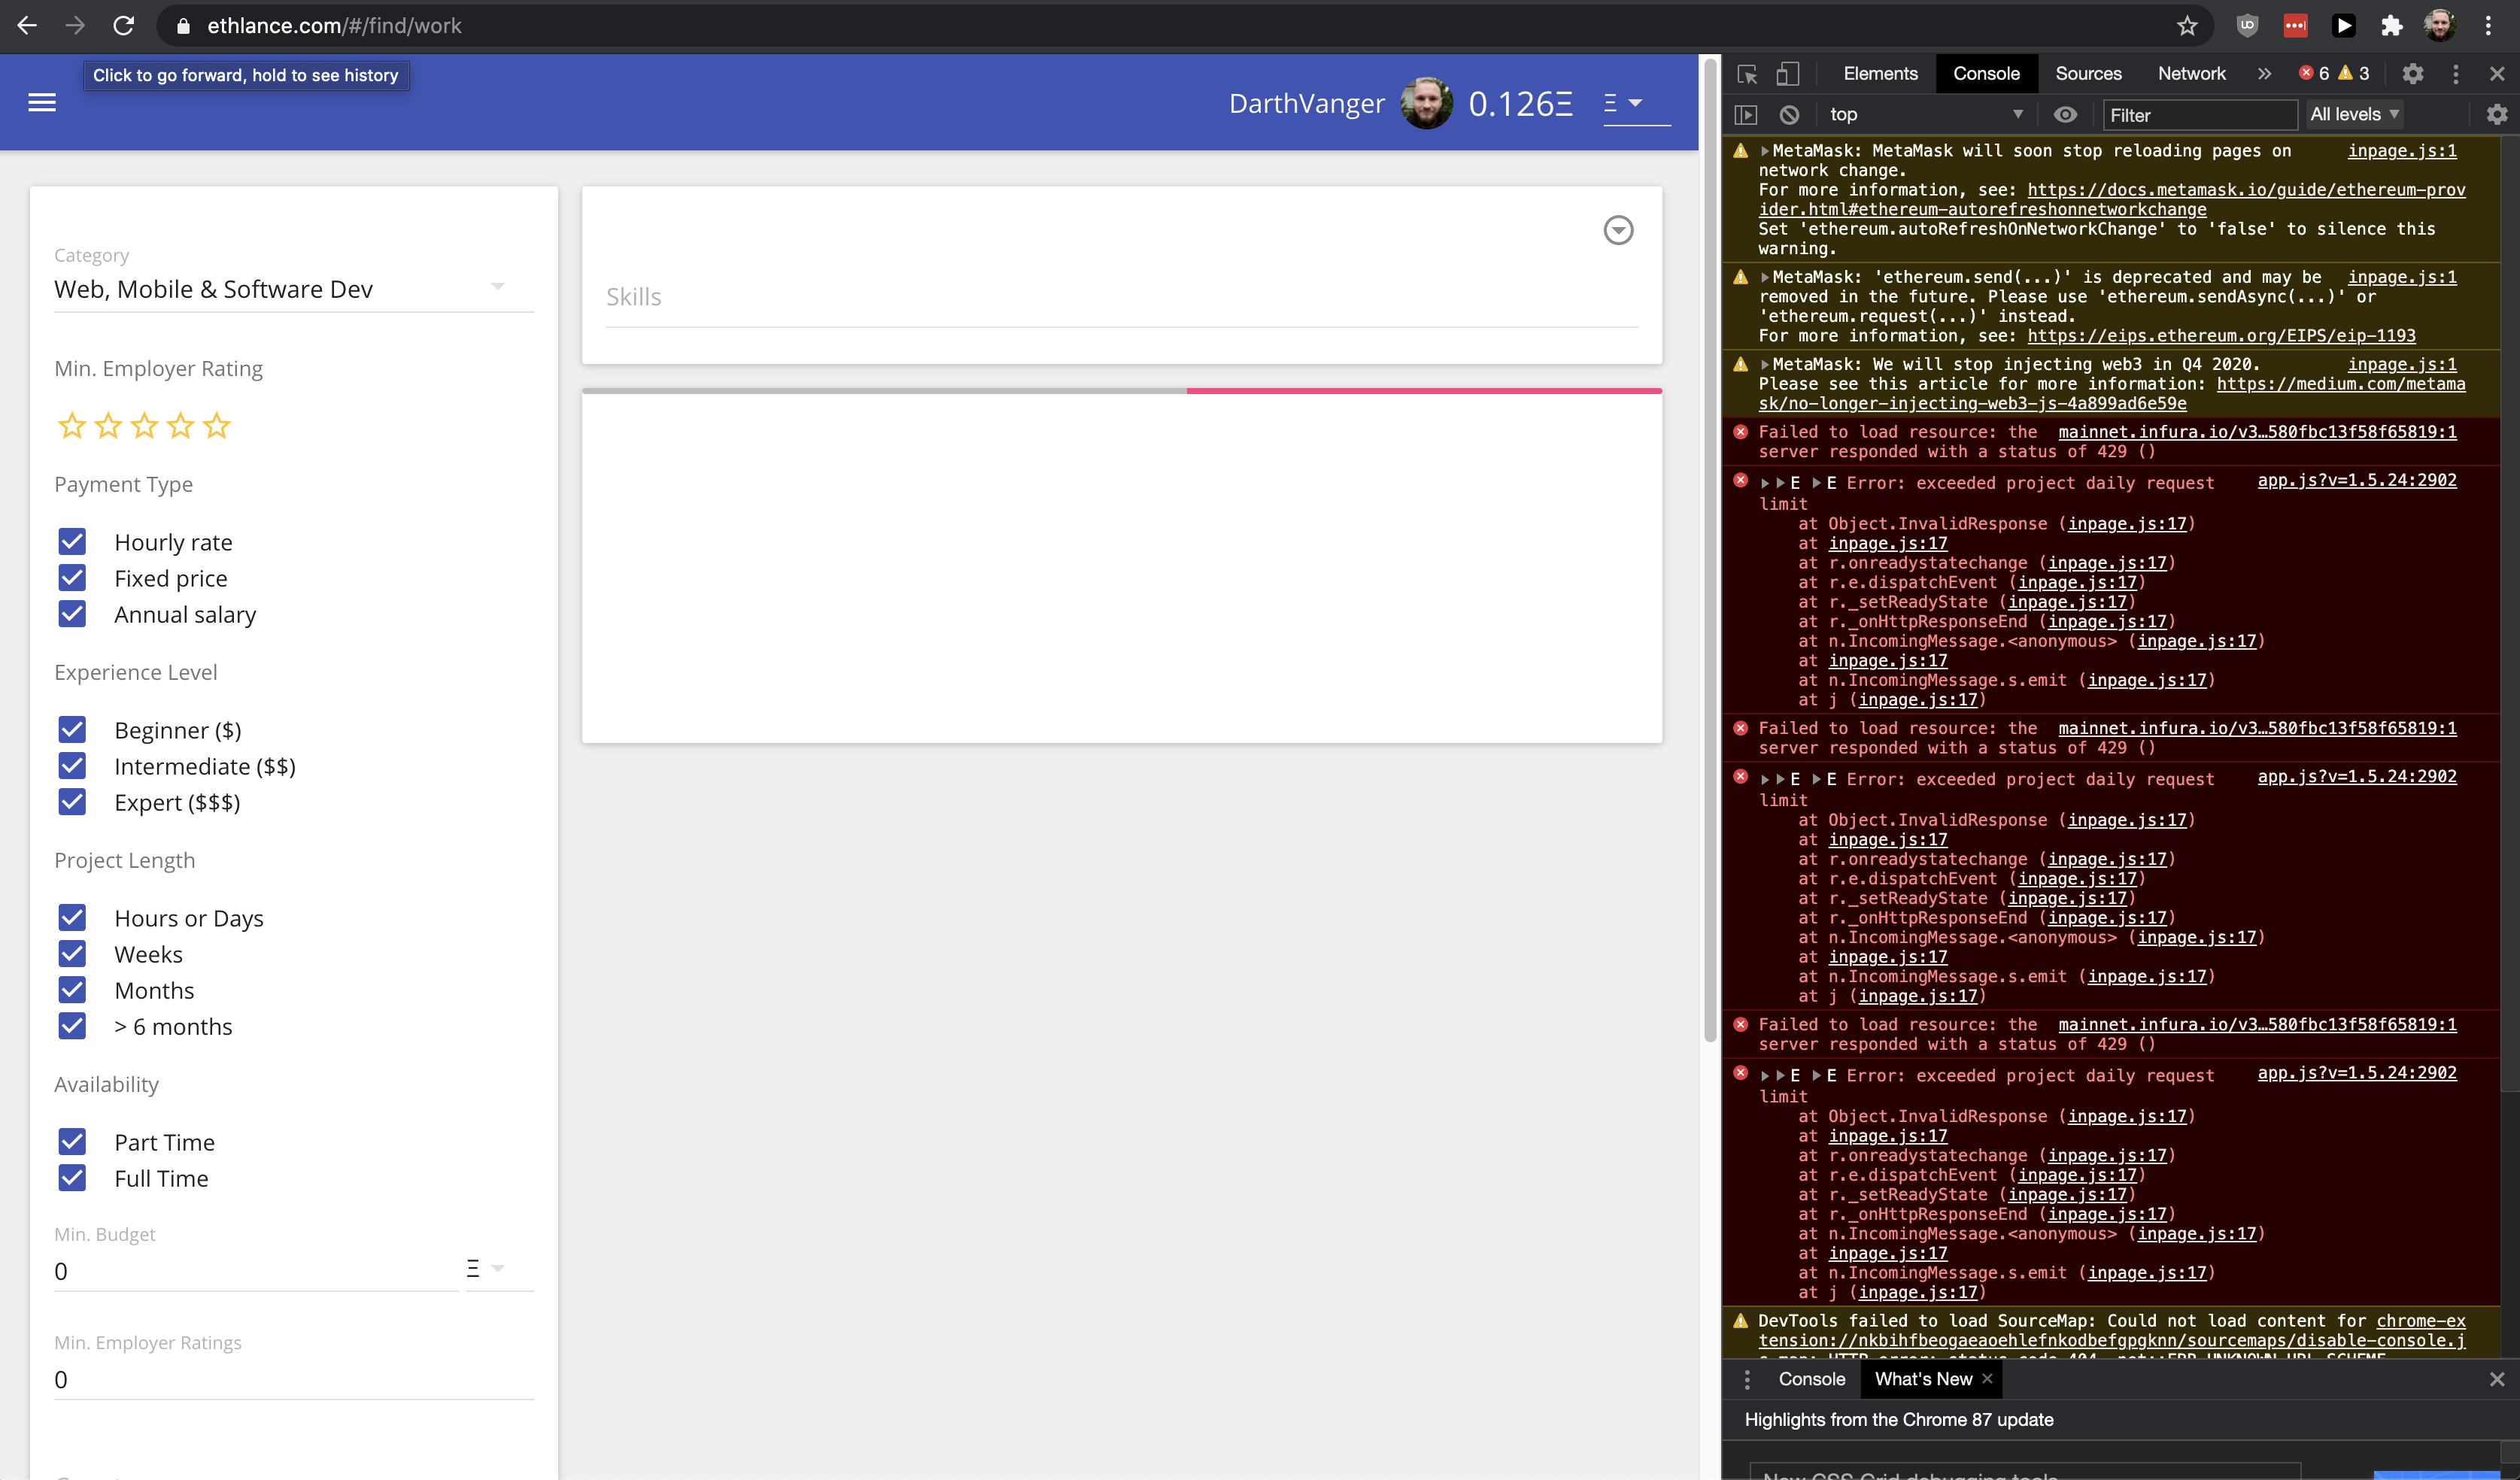The width and height of the screenshot is (2520, 1480).
Task: Click the live expression eye icon
Action: pos(2065,115)
